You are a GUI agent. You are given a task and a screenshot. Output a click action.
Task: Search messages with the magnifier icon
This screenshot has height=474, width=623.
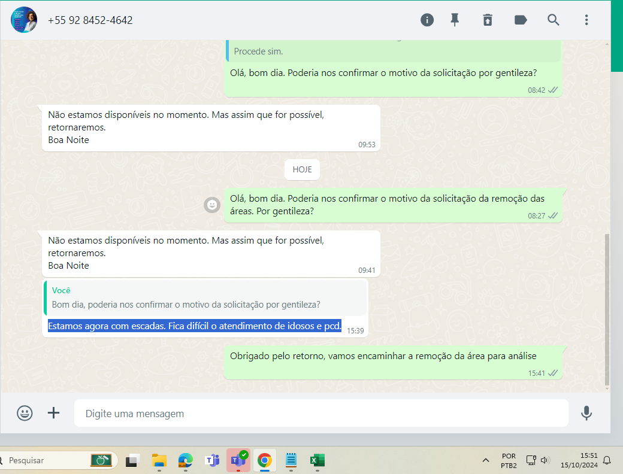tap(554, 20)
